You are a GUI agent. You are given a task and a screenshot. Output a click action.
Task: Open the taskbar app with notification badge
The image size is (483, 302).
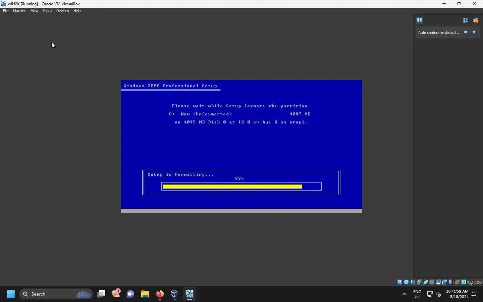[116, 293]
